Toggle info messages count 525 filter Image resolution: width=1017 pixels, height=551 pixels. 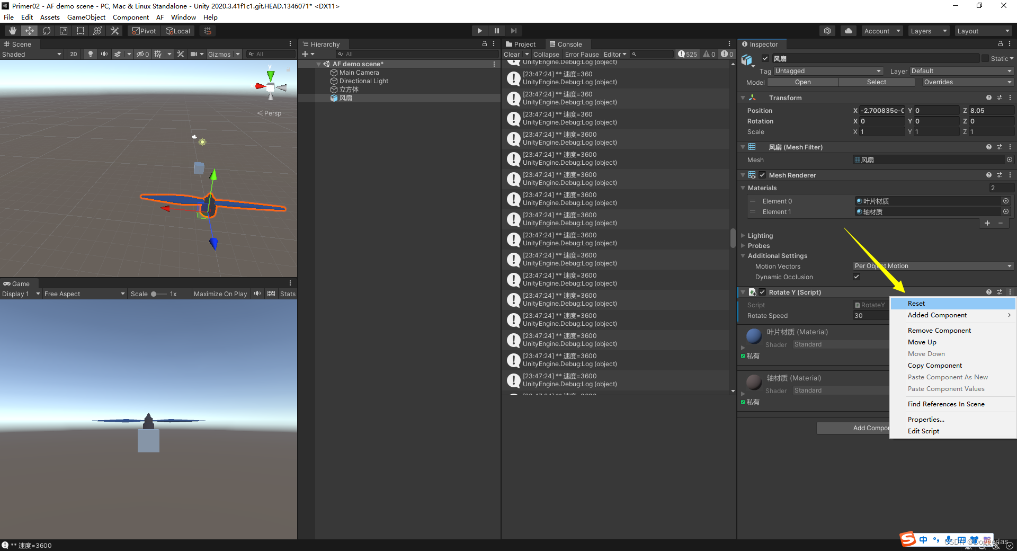click(x=688, y=54)
